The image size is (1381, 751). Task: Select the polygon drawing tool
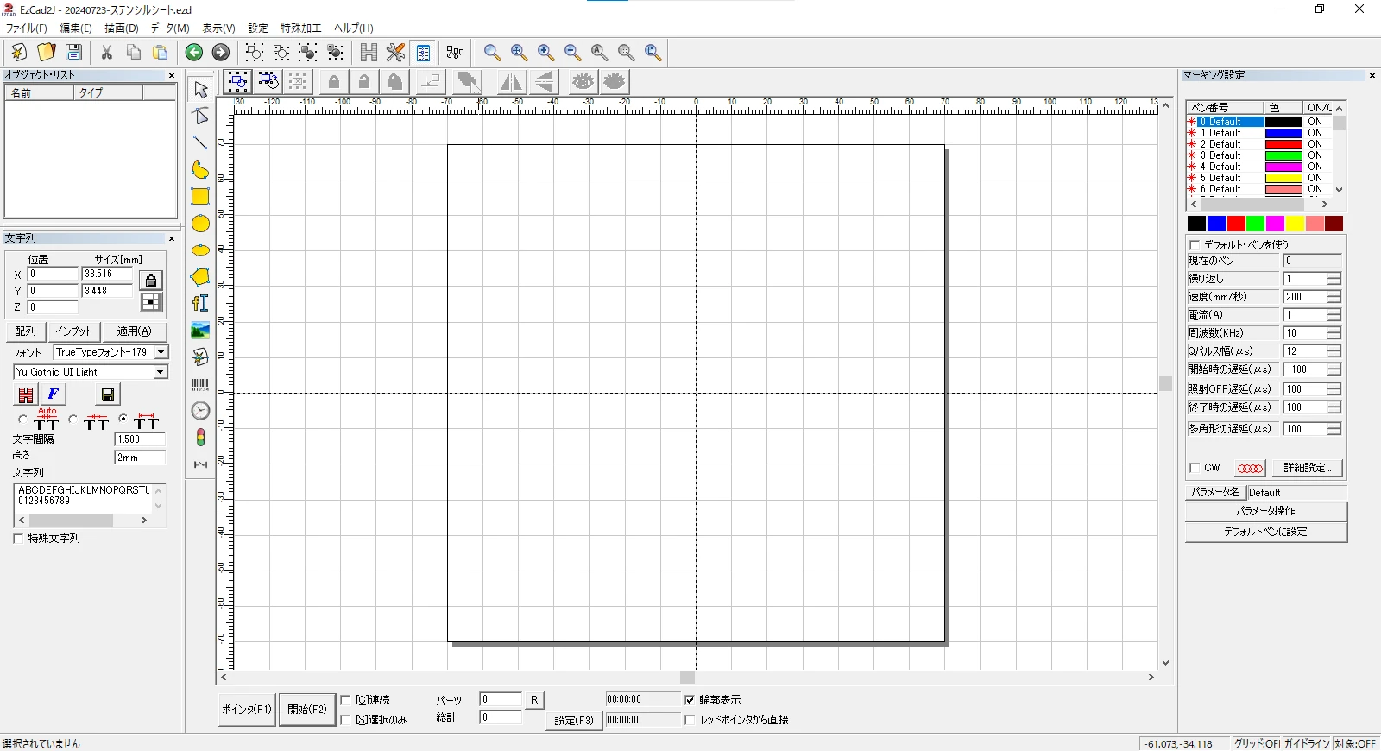200,277
